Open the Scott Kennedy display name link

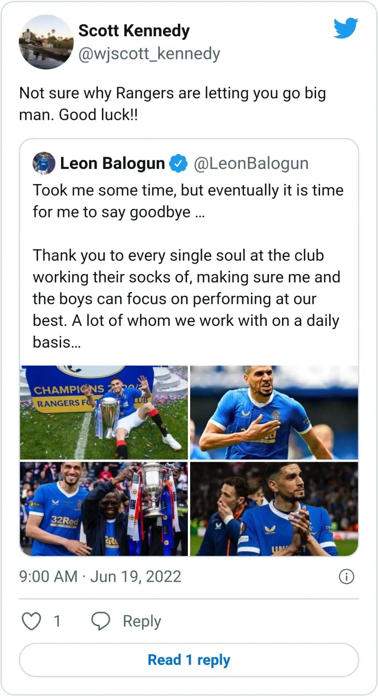click(134, 31)
